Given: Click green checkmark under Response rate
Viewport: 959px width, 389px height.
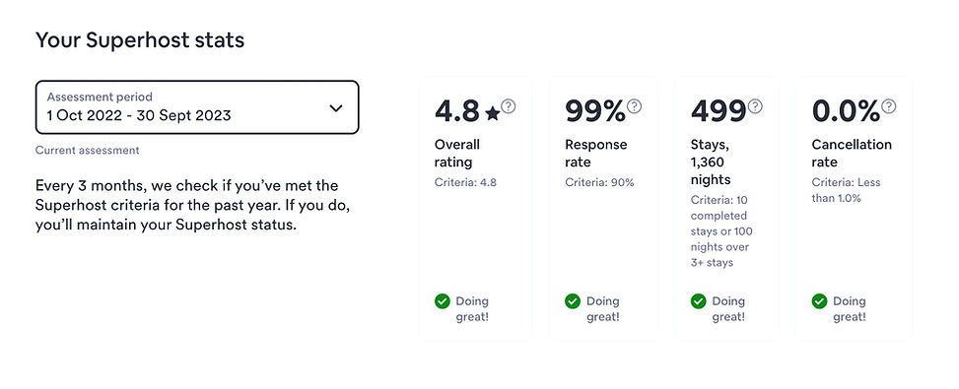Looking at the screenshot, I should coord(573,301).
